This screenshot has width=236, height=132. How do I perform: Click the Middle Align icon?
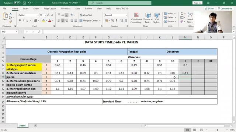pyautogui.click(x=63, y=15)
